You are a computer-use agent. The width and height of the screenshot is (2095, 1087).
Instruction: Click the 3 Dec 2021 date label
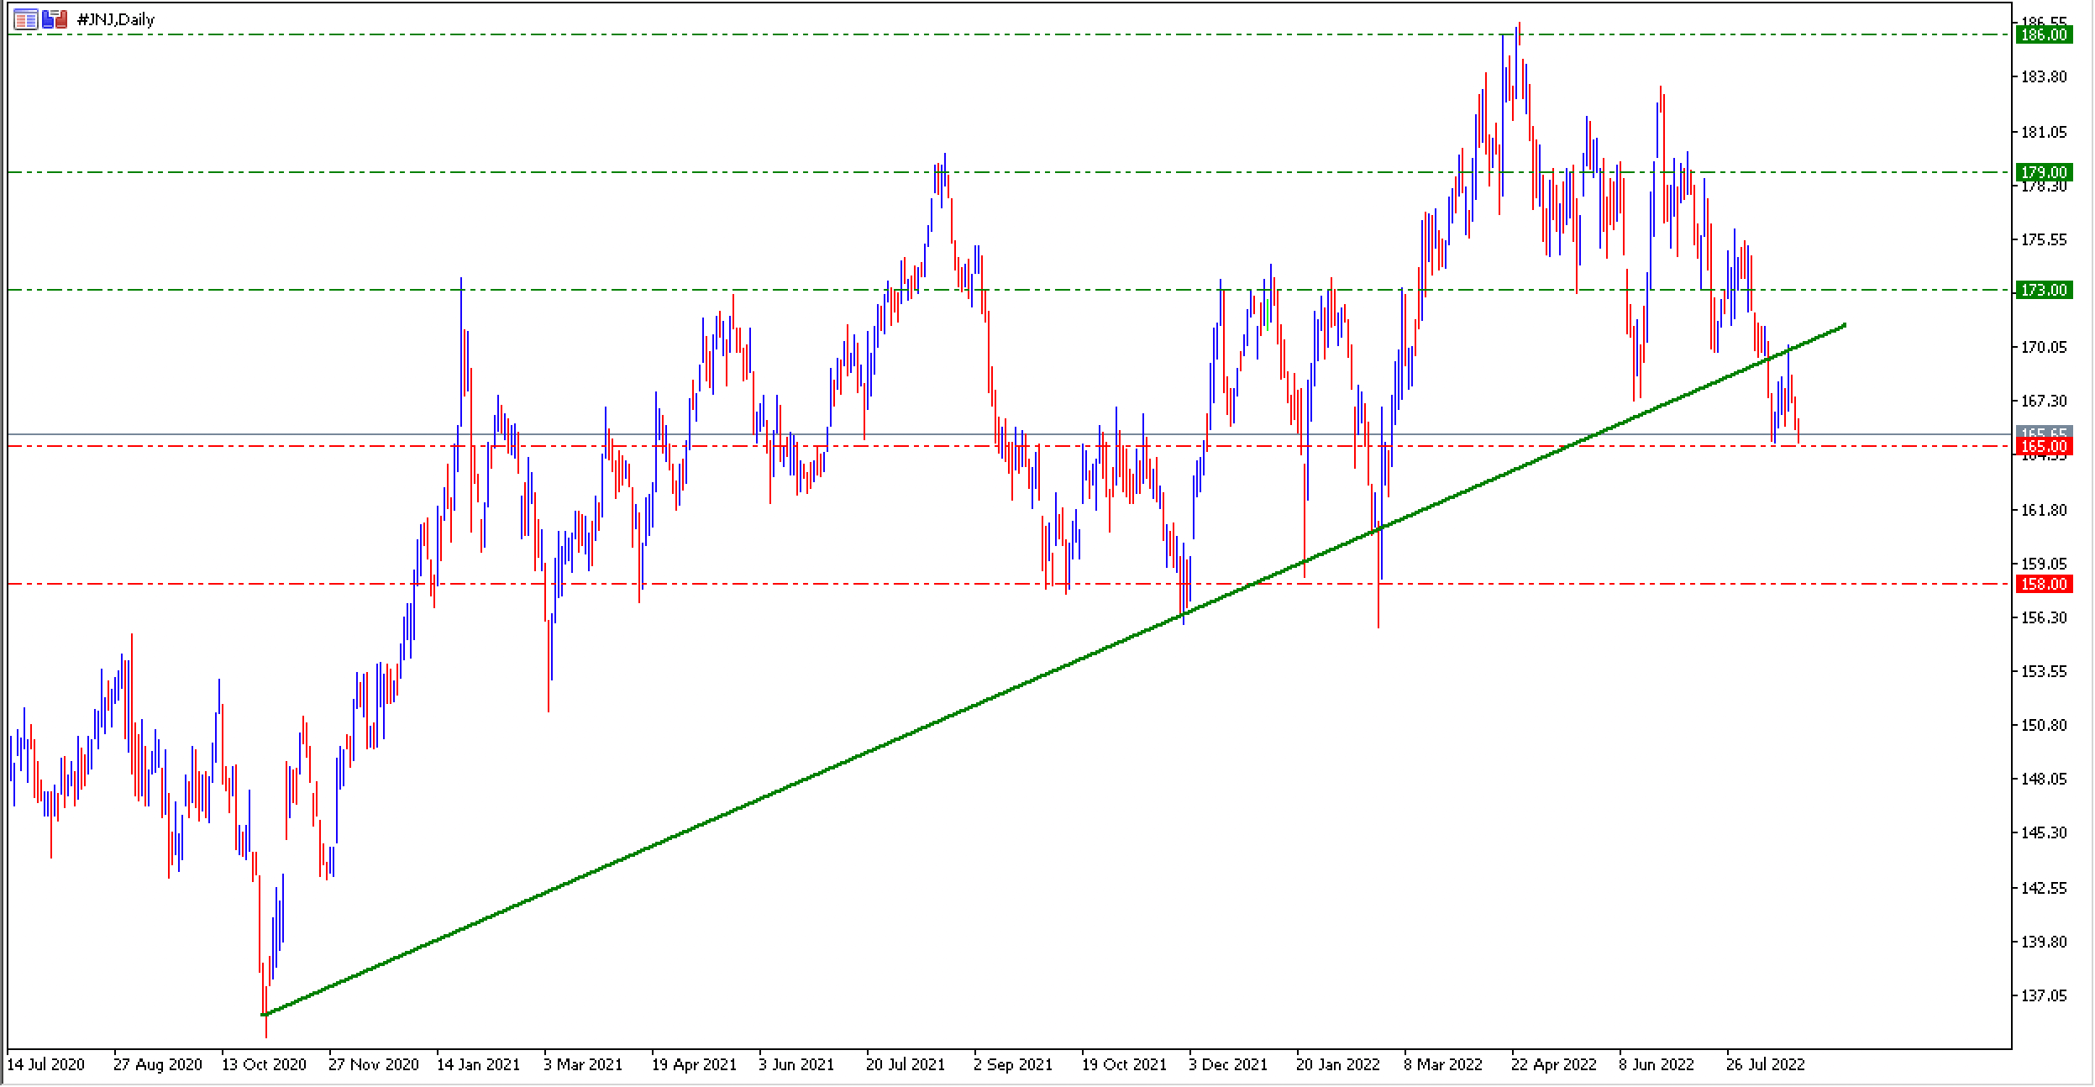pos(1227,1065)
